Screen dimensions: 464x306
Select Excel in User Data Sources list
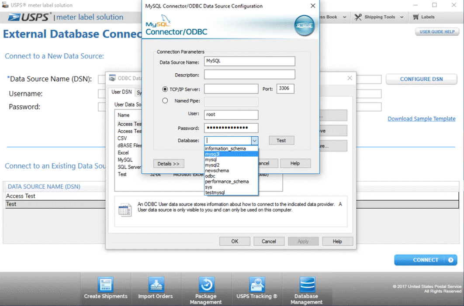pos(123,153)
